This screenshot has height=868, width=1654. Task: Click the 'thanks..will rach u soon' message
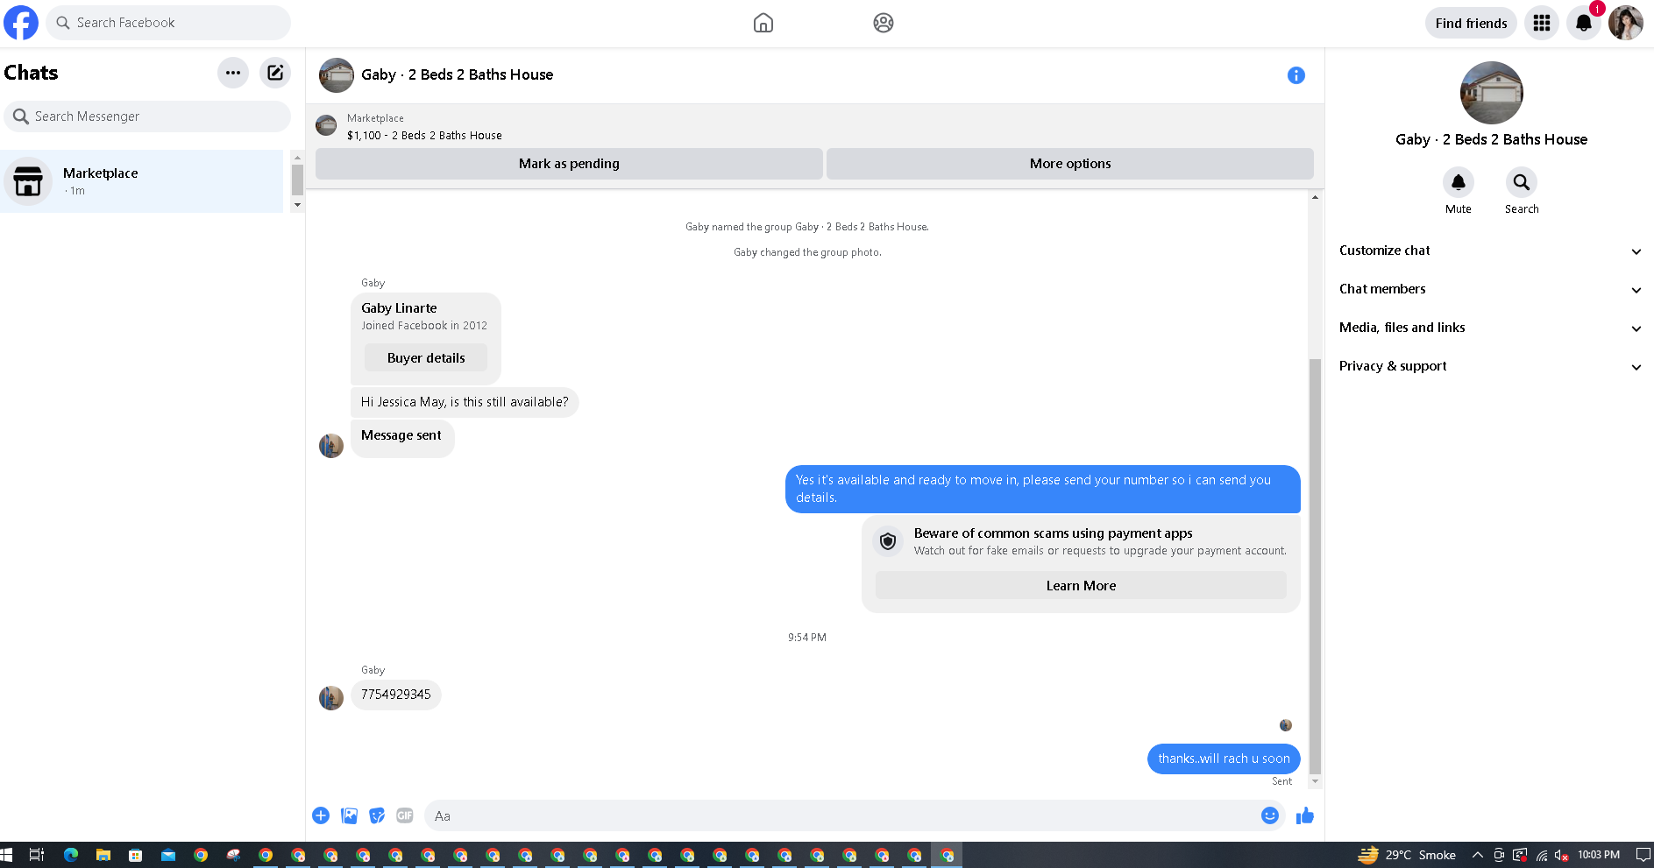pyautogui.click(x=1224, y=759)
